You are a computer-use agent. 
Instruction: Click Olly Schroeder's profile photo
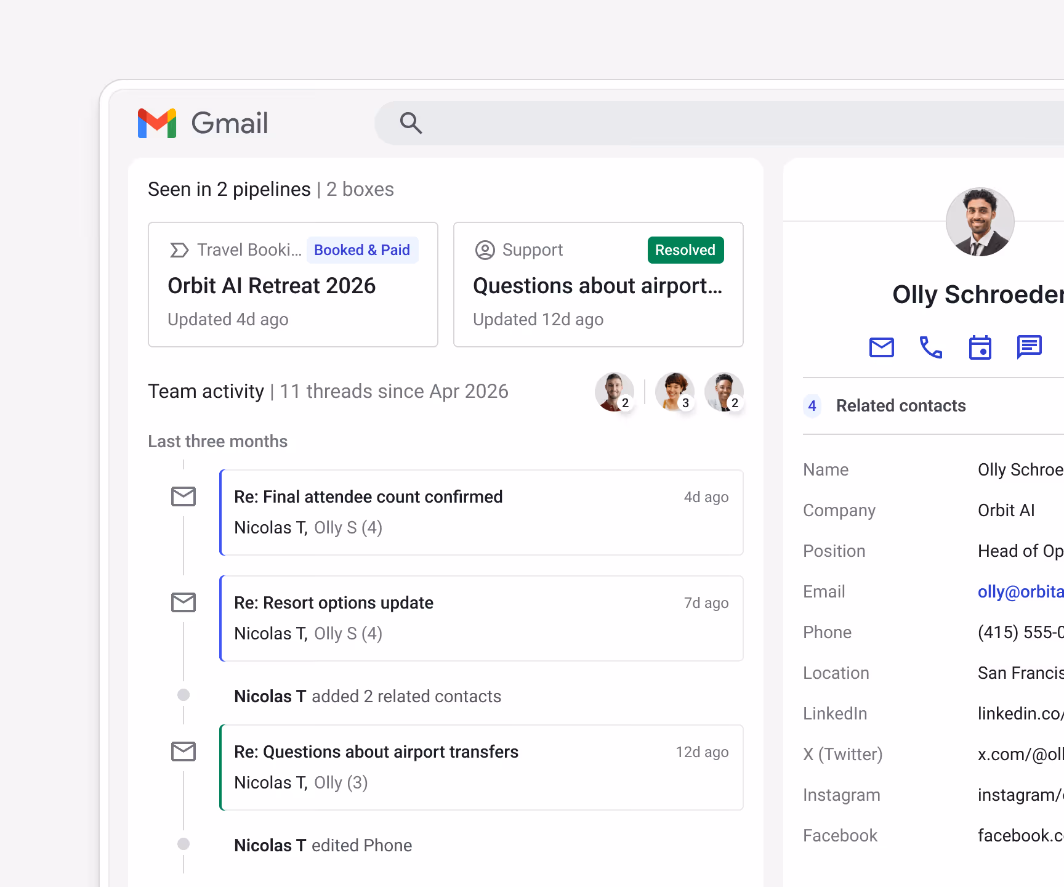click(980, 222)
